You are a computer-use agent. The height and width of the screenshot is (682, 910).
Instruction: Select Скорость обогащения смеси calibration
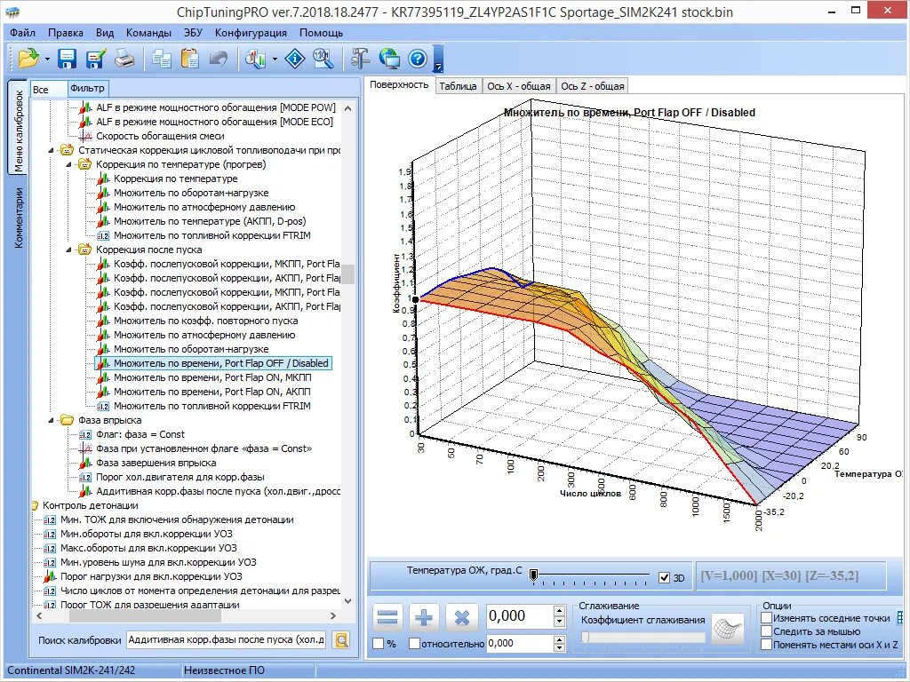pos(160,136)
